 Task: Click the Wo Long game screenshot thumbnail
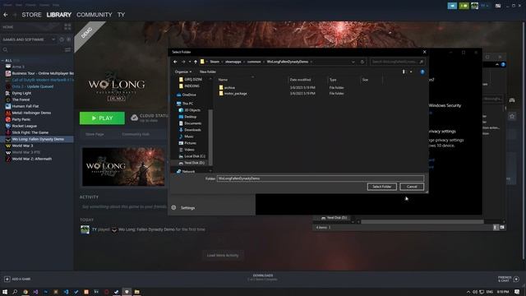point(123,166)
